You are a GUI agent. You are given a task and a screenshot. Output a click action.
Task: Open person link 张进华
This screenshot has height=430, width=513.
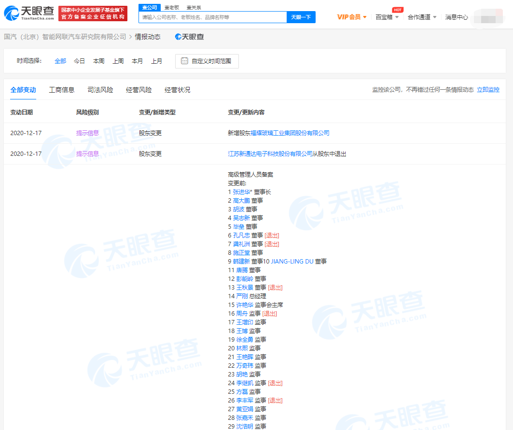[241, 192]
